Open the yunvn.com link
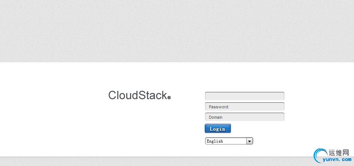Screen dimensions: 354x166 coord(337,159)
